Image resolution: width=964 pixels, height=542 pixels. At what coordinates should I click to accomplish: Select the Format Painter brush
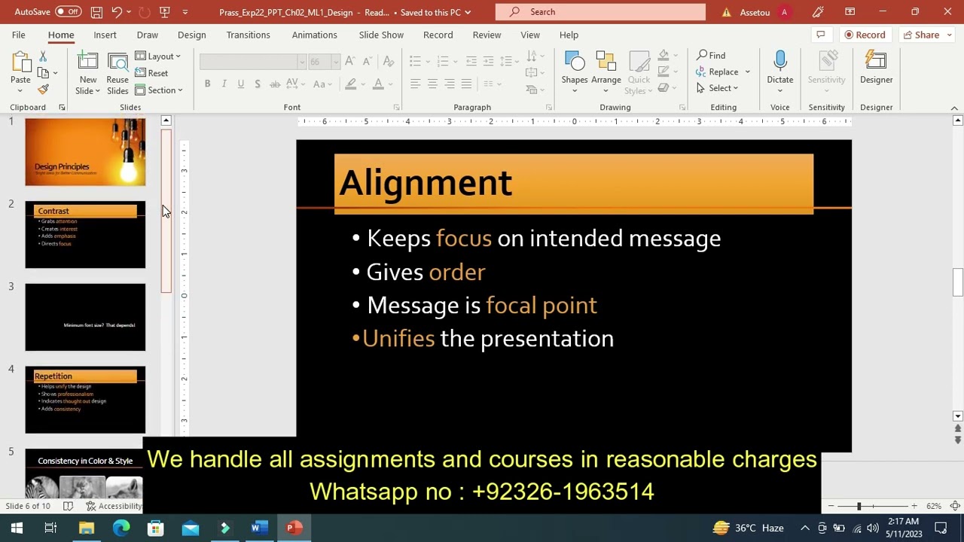tap(43, 90)
